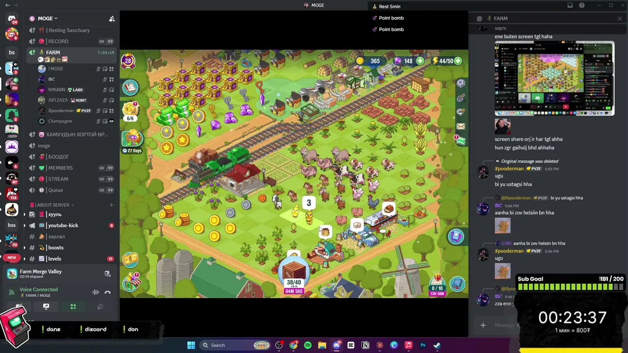Screen dimensions: 628x353
Task: Open the game shop stall icon
Action: coord(131,283)
